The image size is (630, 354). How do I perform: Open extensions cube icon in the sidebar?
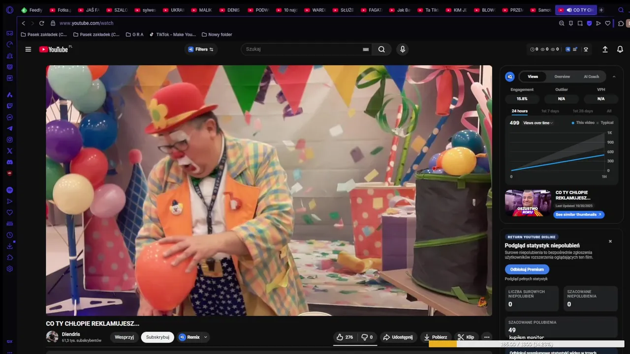(x=10, y=258)
